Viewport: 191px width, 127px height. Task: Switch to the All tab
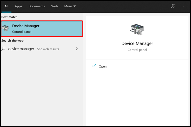pos(6,6)
